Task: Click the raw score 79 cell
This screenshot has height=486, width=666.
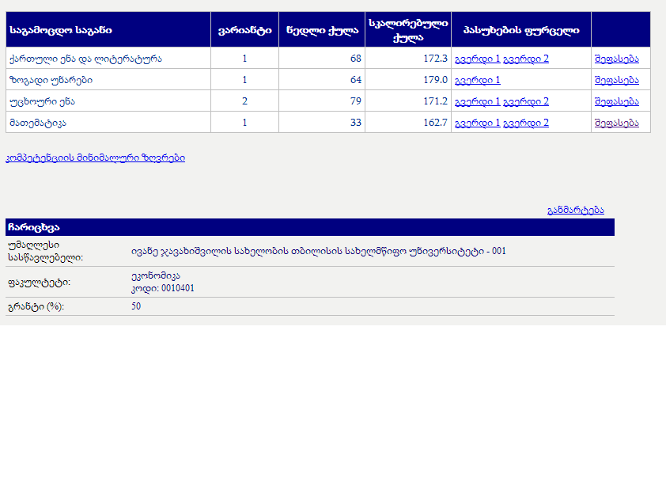Action: coord(322,101)
